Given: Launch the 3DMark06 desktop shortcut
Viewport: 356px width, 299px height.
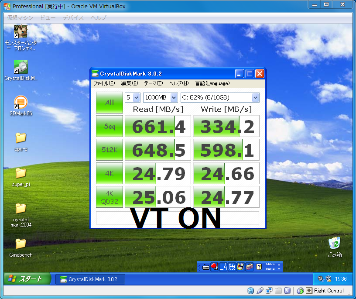Looking at the screenshot, I should (21, 102).
